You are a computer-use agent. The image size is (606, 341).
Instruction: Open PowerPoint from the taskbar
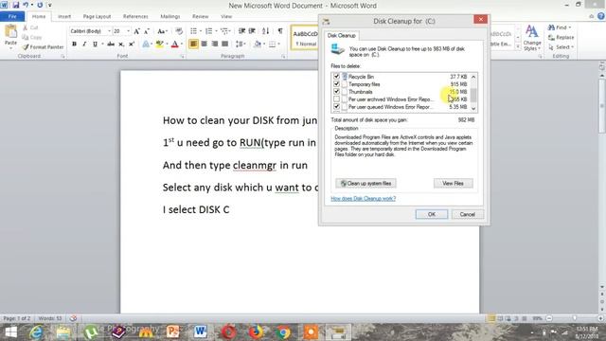(x=172, y=332)
